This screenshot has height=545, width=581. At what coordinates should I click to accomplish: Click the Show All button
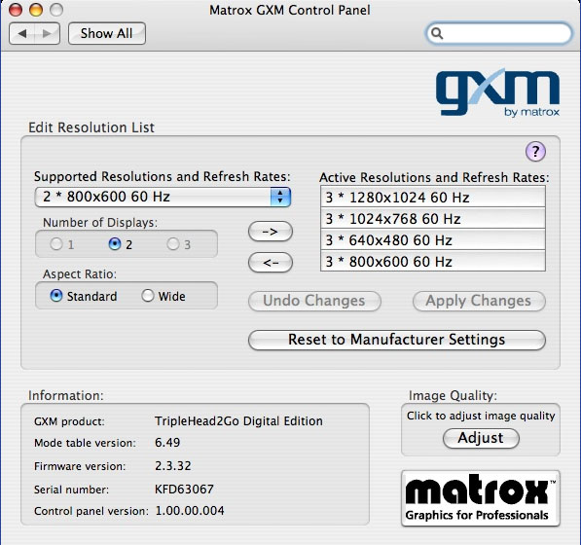pos(107,34)
